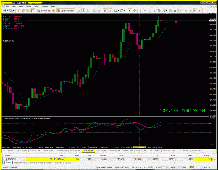Open the Experts terminal tab
Screen dimensions: 218x170
click(x=58, y=163)
